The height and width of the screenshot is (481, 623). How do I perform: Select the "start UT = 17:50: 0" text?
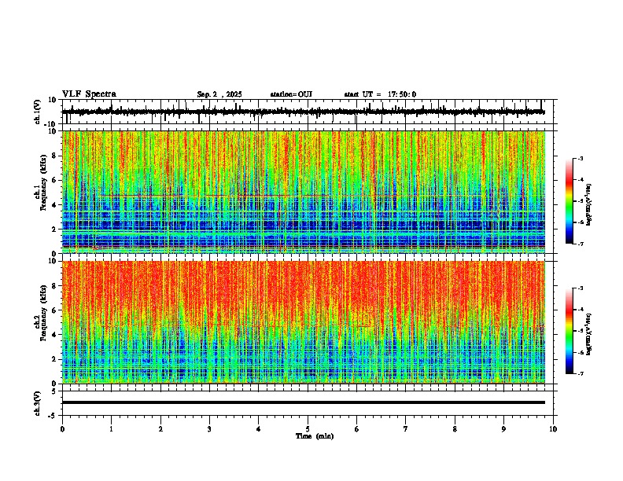(x=380, y=94)
